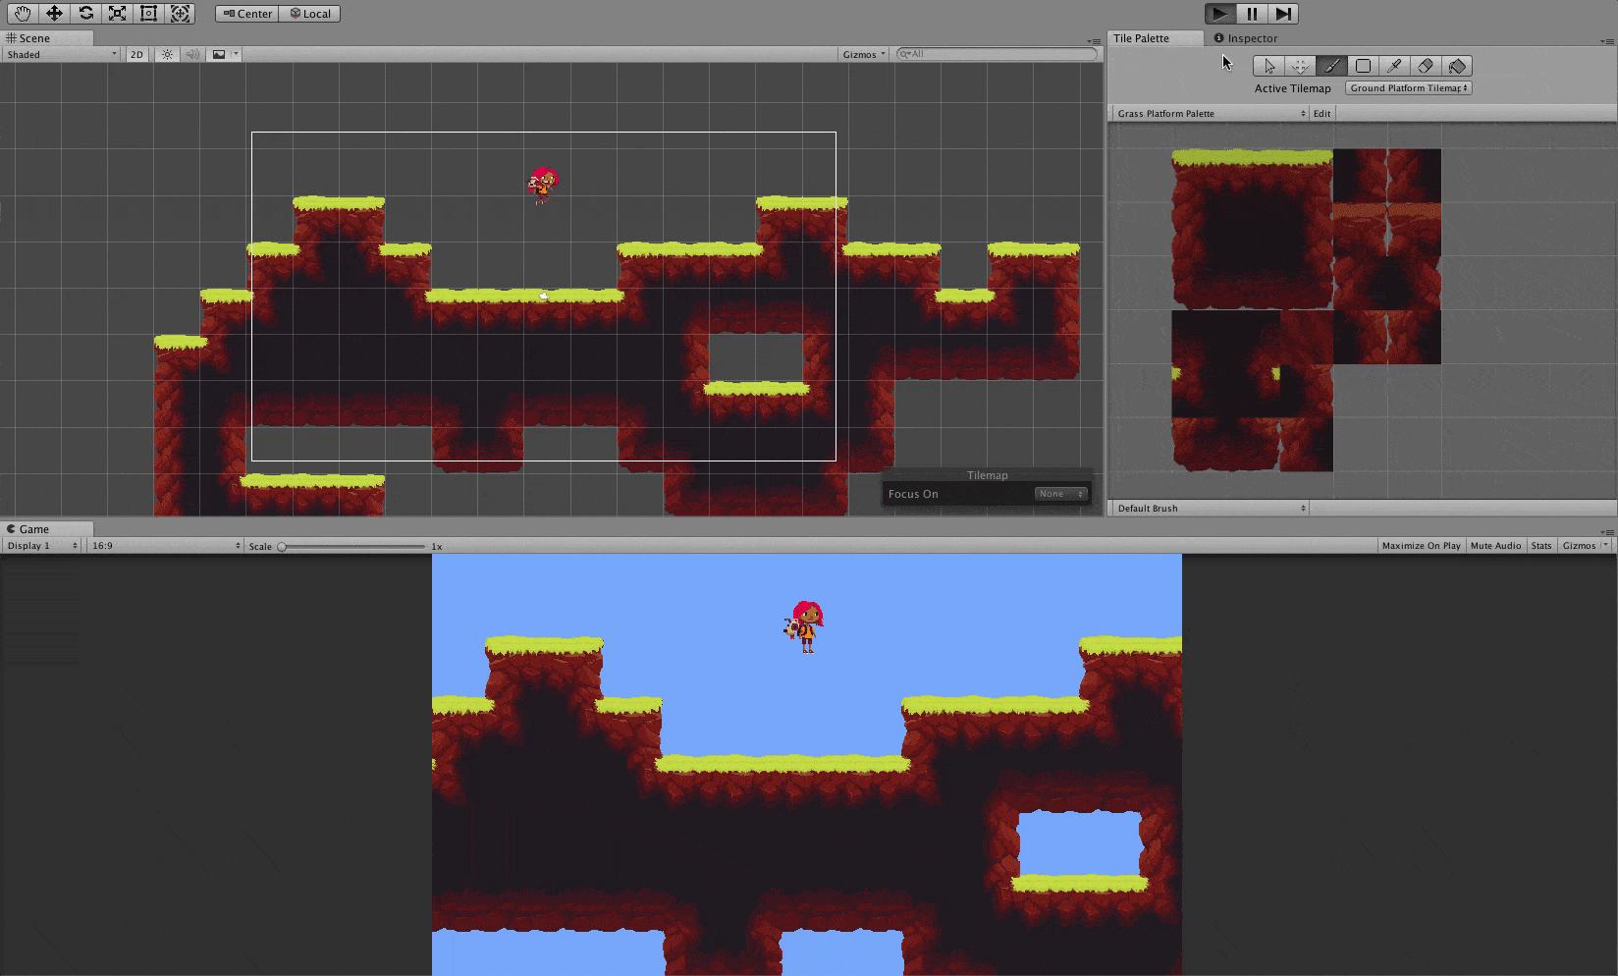Select the Box Fill tool in Tile Palette
This screenshot has height=976, width=1618.
tap(1363, 66)
